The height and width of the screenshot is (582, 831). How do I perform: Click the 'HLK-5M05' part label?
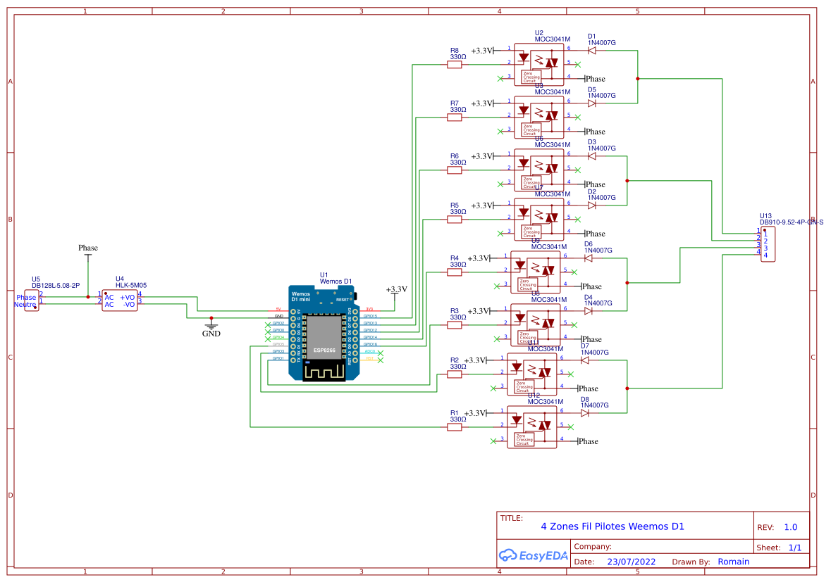(x=131, y=285)
